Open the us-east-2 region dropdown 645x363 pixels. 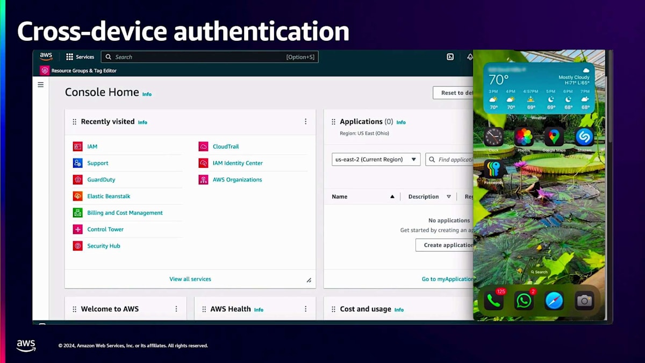pos(376,159)
